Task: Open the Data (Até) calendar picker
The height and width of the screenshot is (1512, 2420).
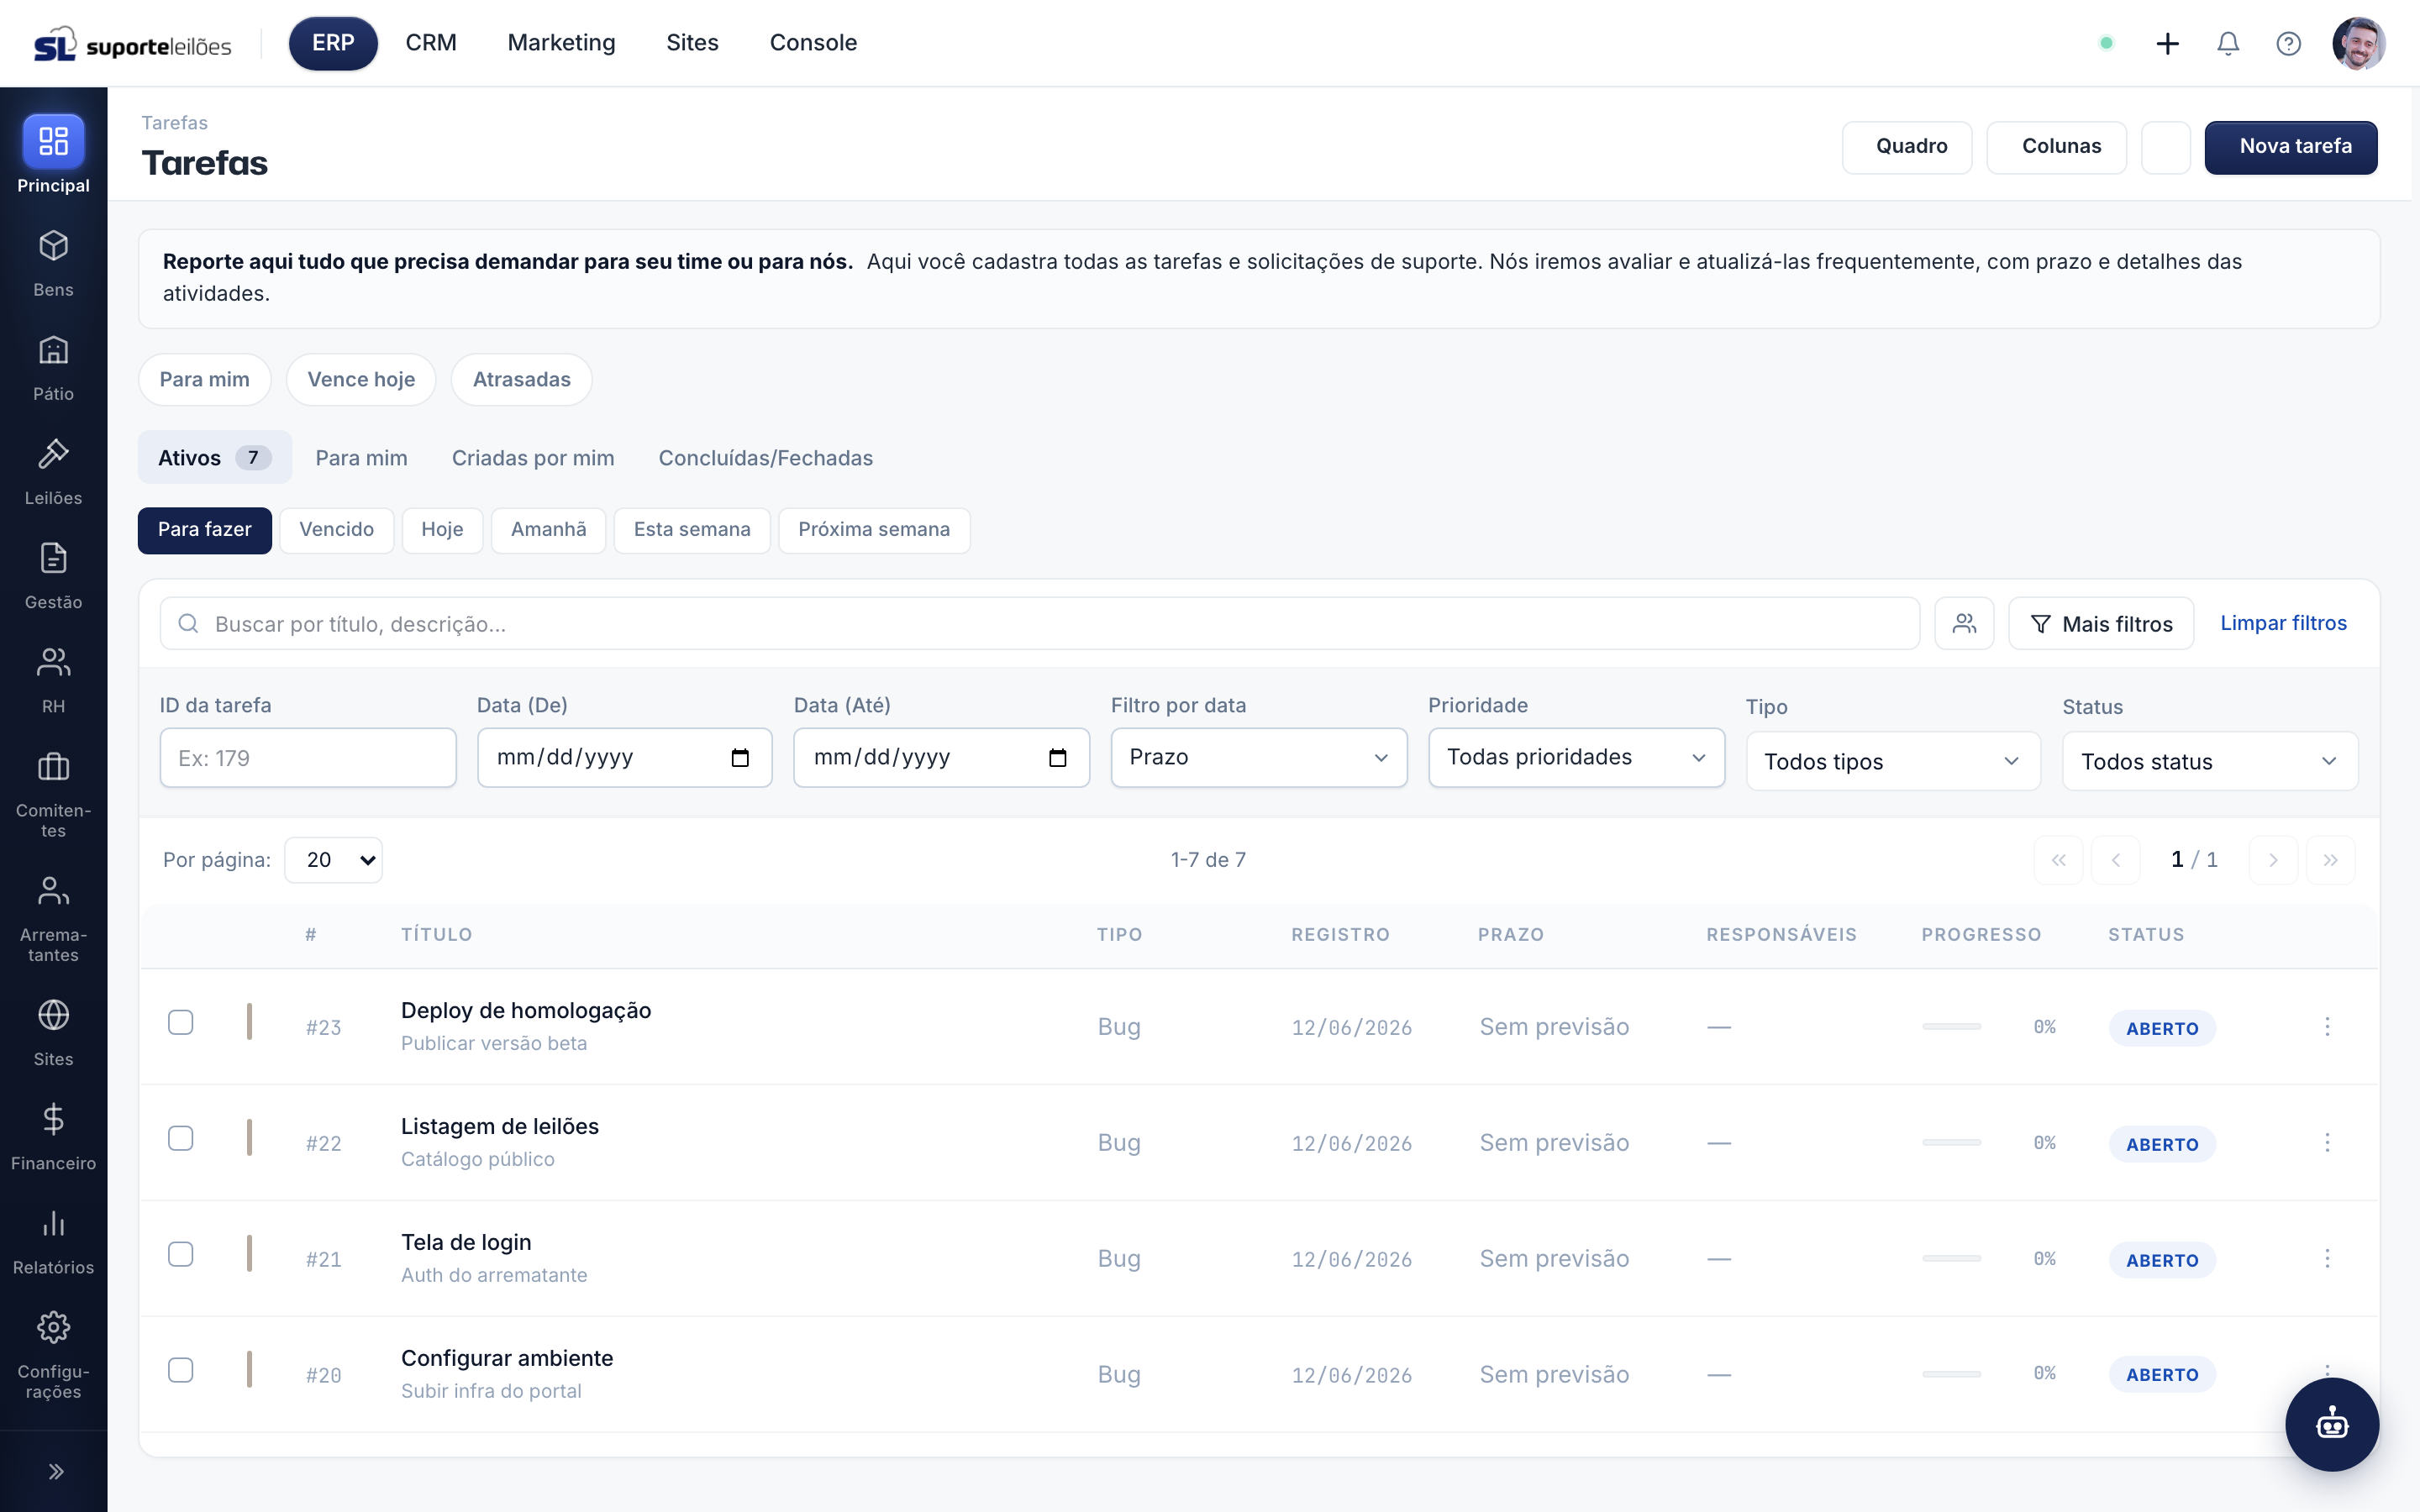Action: point(1057,757)
